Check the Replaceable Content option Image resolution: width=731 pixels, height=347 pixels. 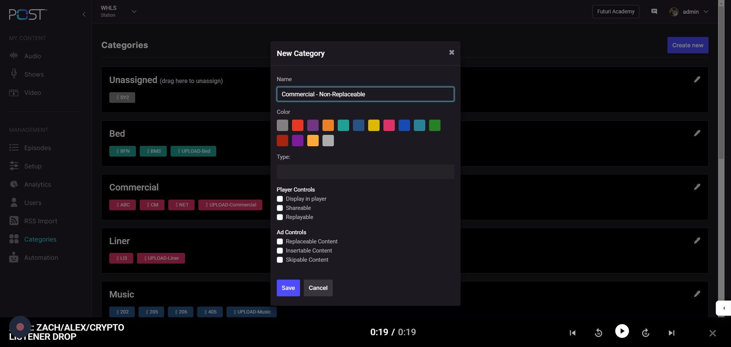(x=280, y=241)
